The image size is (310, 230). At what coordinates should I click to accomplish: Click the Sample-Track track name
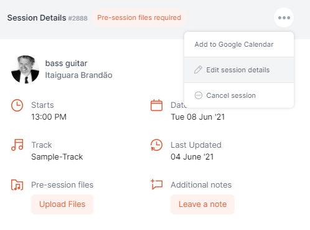[57, 157]
